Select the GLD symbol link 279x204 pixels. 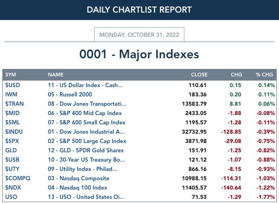[11, 150]
